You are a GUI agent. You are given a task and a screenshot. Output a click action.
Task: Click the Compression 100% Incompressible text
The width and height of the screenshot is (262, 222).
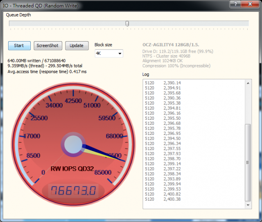point(176,66)
